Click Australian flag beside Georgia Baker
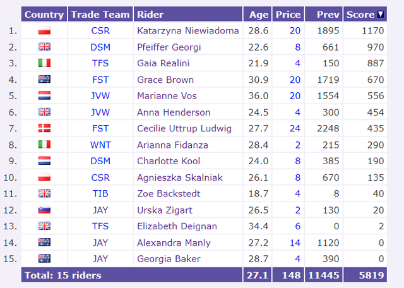 [x=44, y=258]
